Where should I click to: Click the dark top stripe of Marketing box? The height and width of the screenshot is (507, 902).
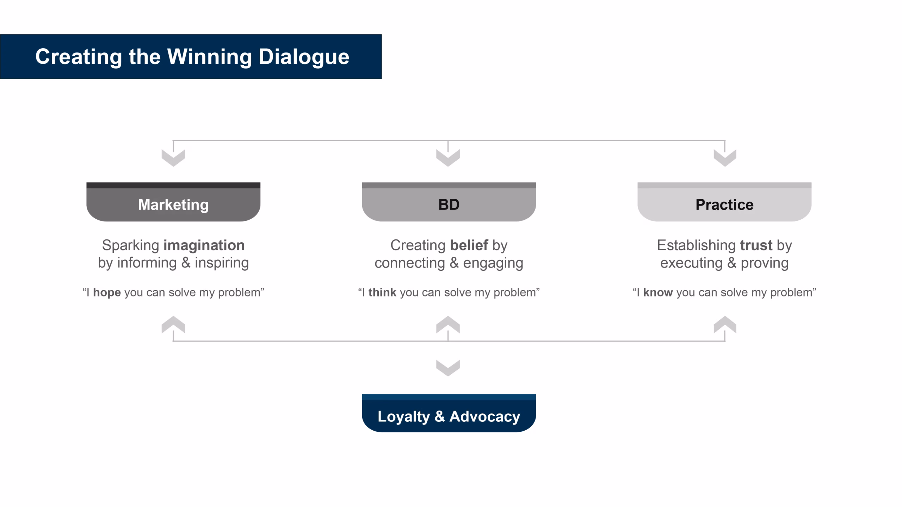point(173,185)
